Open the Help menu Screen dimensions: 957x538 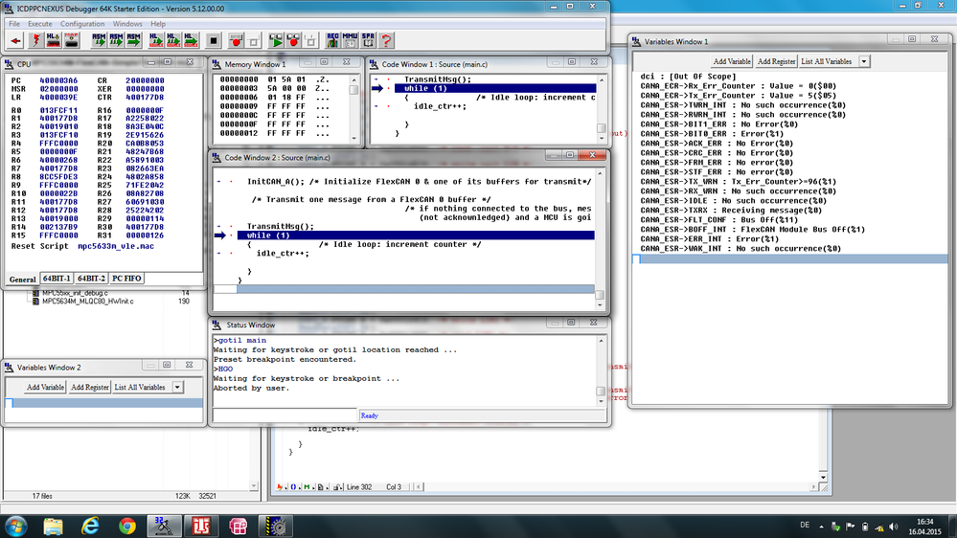[x=158, y=24]
